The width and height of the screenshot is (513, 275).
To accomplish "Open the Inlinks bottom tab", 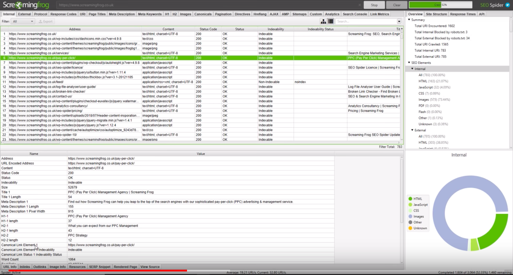I will click(25, 267).
